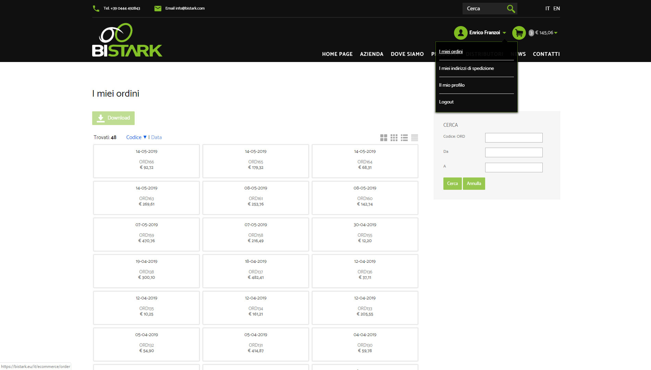This screenshot has width=651, height=370.
Task: Choose Logout from account menu
Action: pyautogui.click(x=446, y=102)
